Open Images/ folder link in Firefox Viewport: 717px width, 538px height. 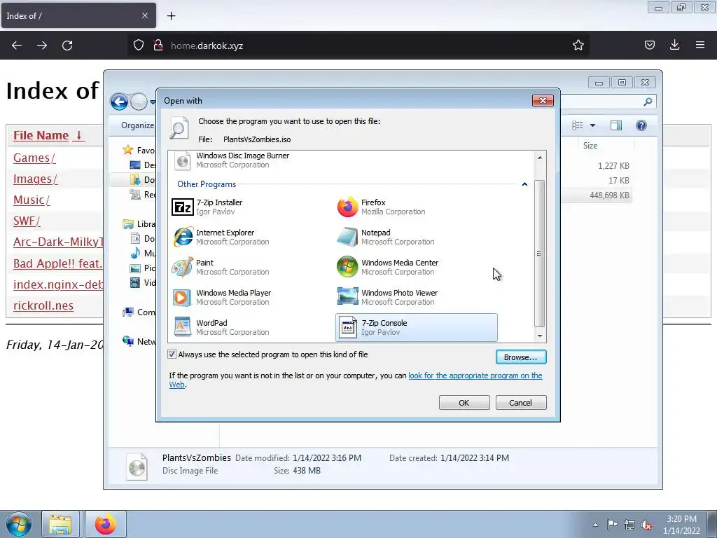[36, 179]
